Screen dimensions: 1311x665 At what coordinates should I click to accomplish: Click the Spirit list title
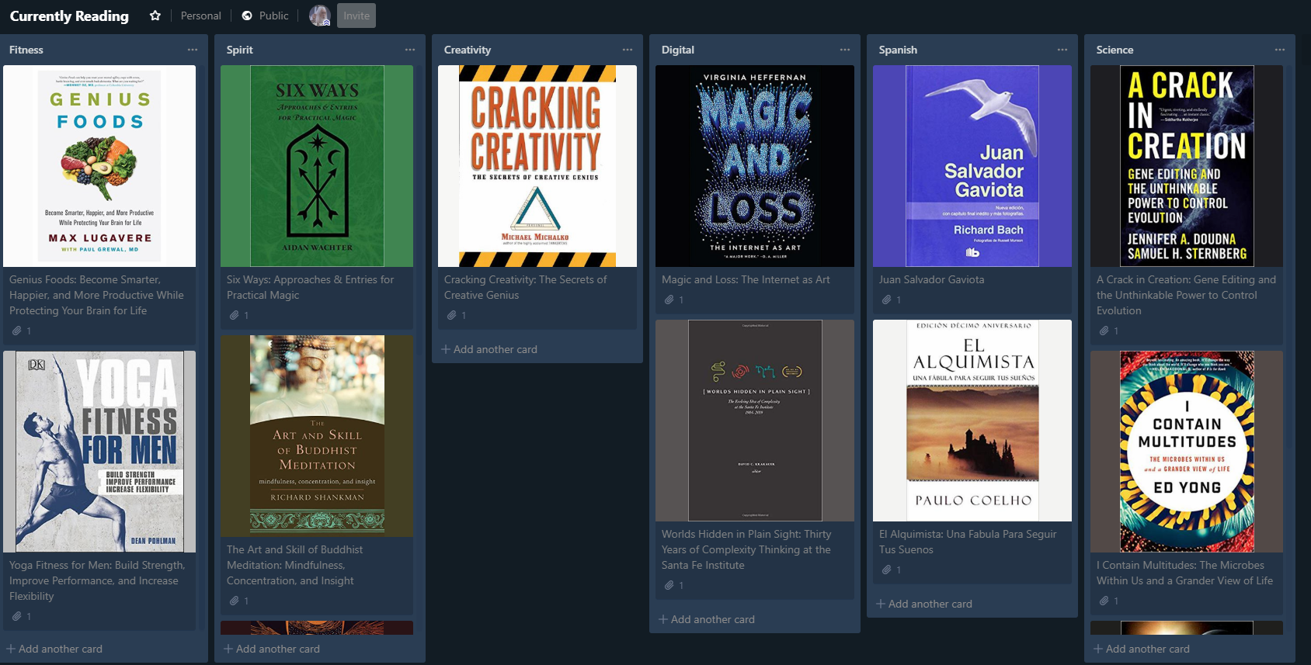(x=240, y=50)
